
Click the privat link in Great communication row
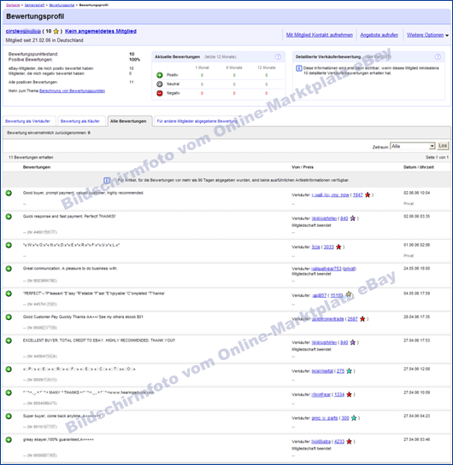pos(350,269)
